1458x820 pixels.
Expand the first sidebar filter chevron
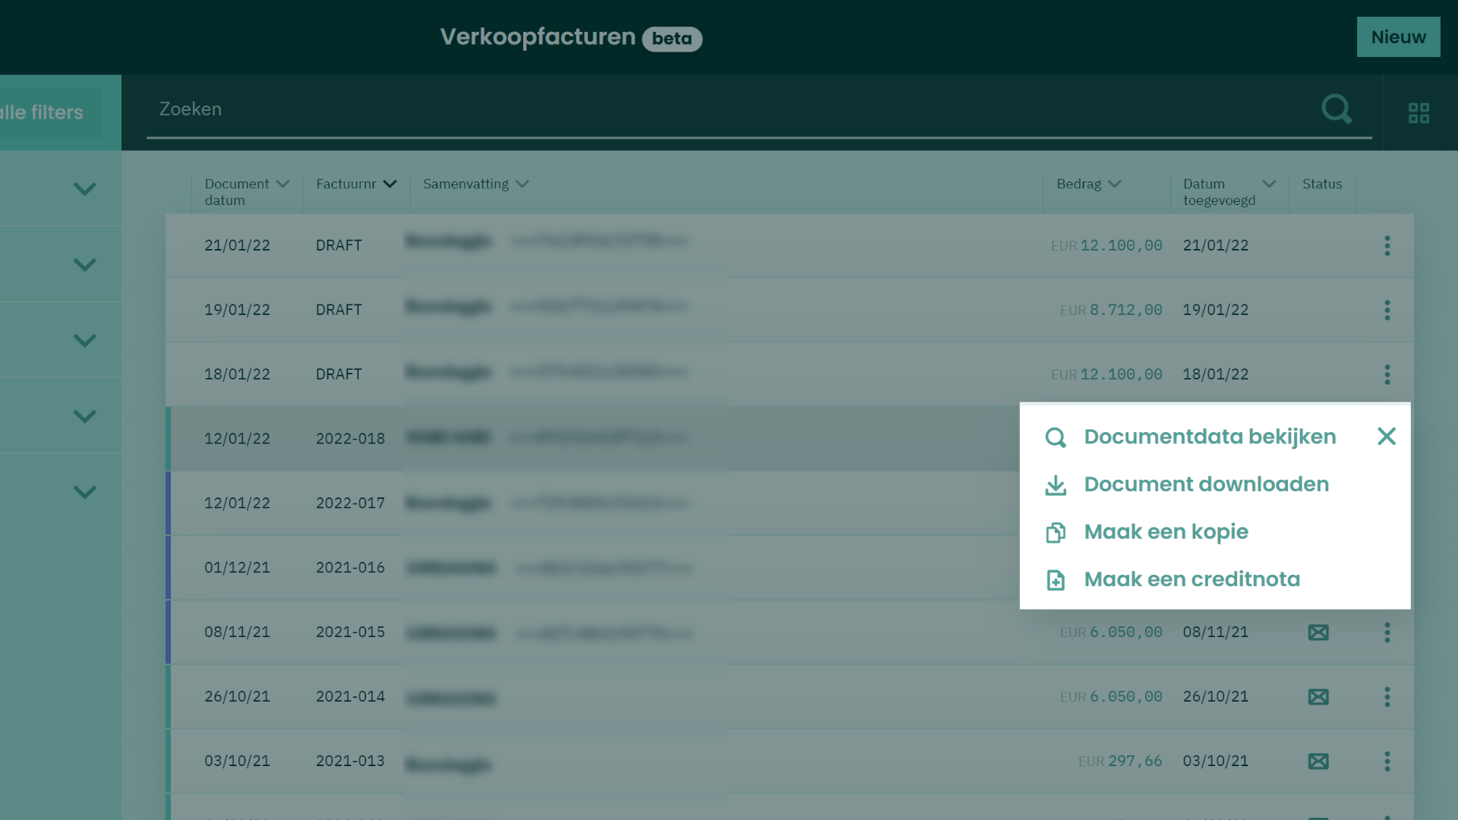point(84,188)
